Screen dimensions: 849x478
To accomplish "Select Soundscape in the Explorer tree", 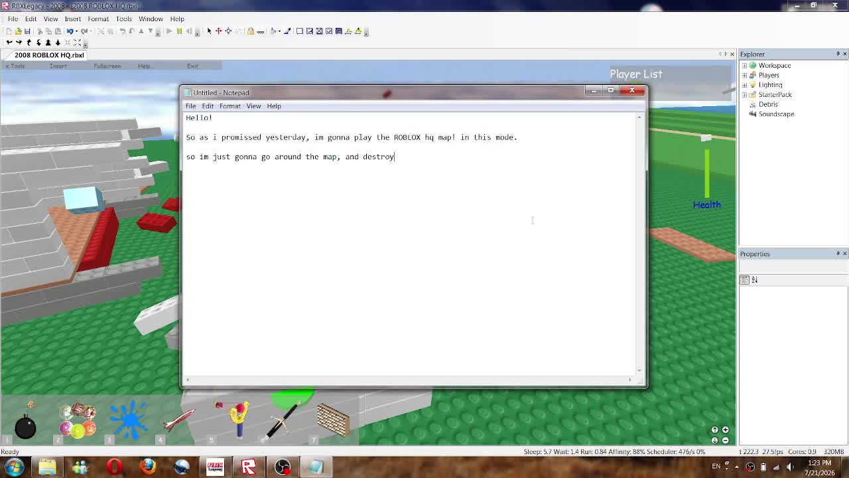I will click(x=776, y=114).
